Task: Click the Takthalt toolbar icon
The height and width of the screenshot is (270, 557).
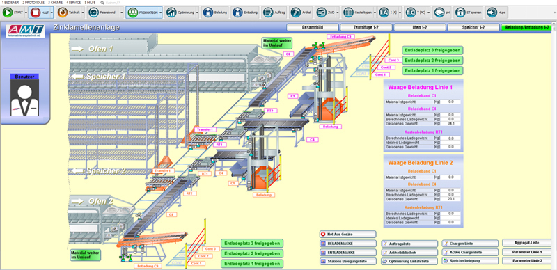Action: coord(62,13)
